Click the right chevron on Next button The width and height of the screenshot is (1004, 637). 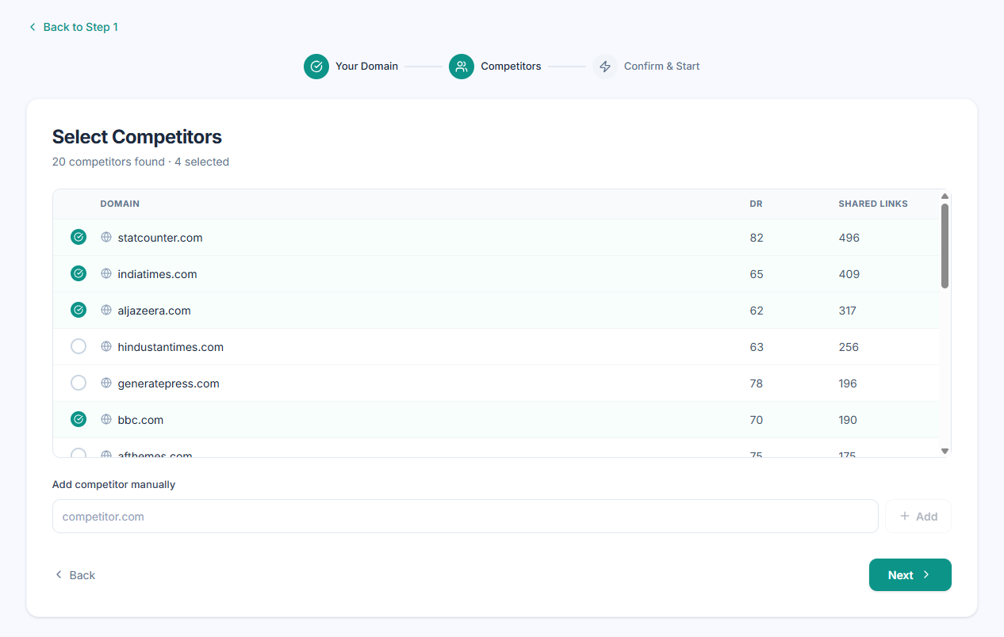(926, 575)
